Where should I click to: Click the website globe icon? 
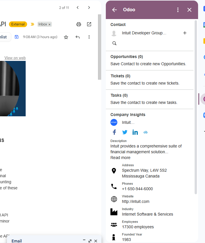pyautogui.click(x=114, y=199)
